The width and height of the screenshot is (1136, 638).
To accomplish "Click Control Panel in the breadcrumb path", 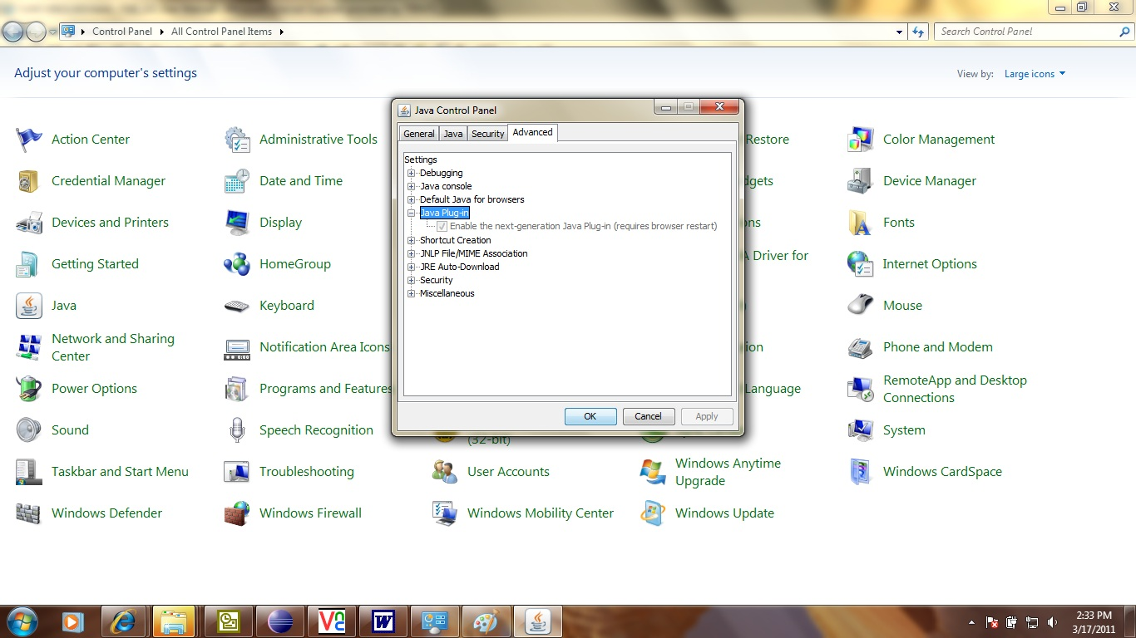I will click(x=122, y=32).
